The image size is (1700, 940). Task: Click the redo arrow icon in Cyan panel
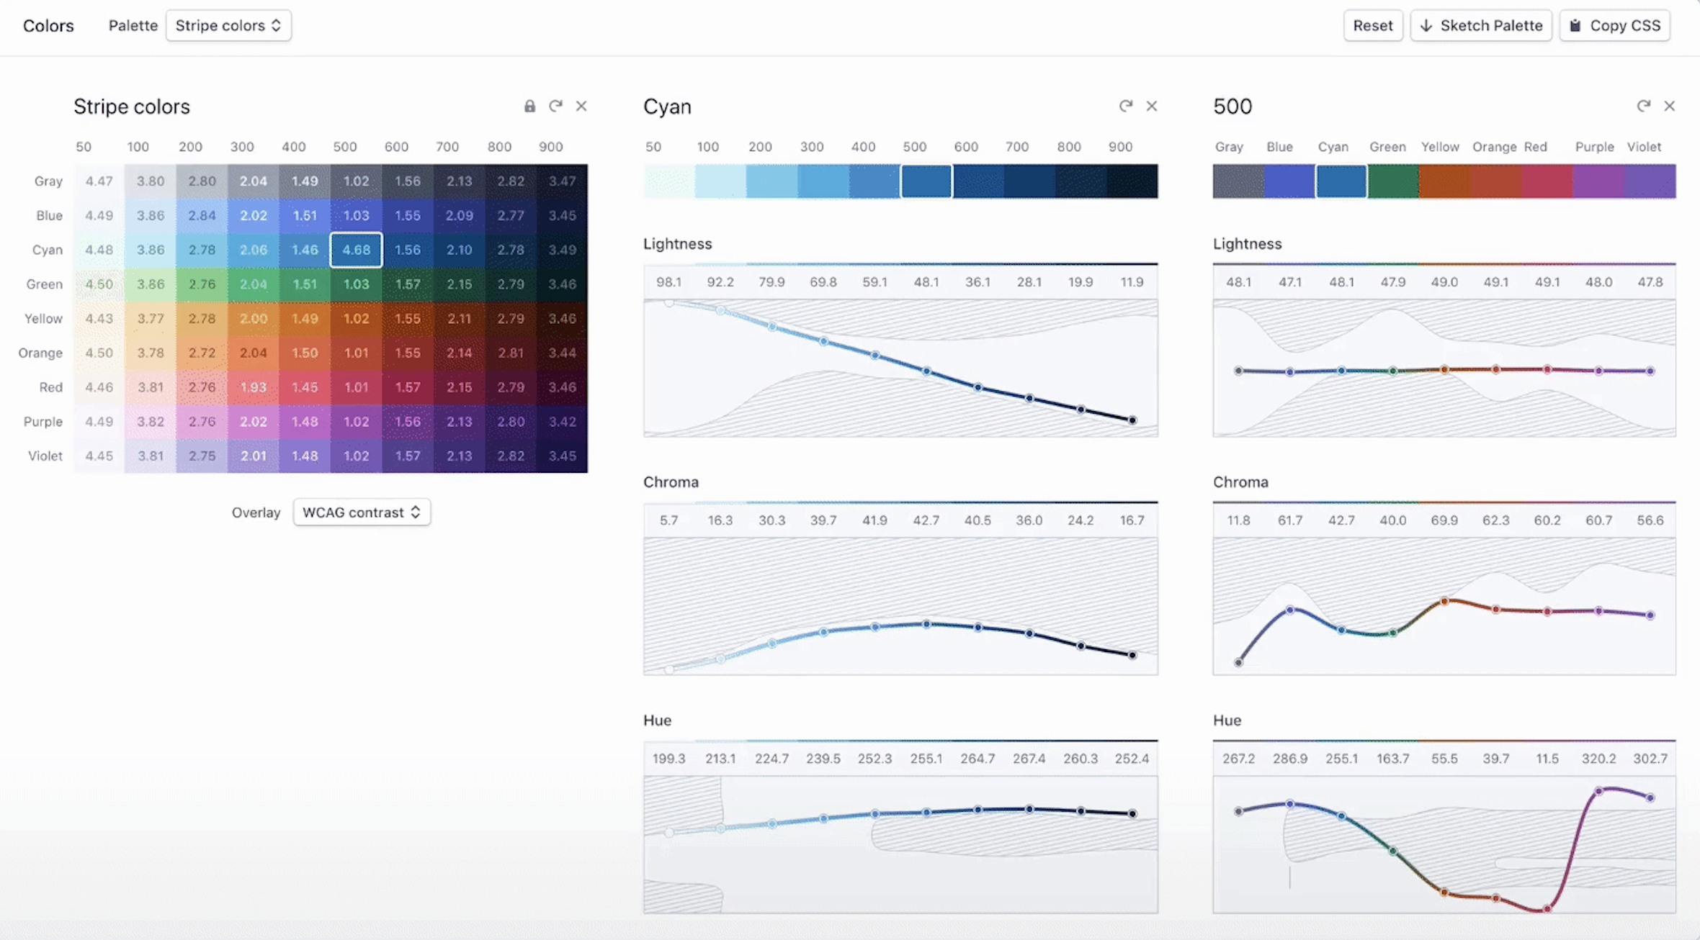[x=1126, y=107]
